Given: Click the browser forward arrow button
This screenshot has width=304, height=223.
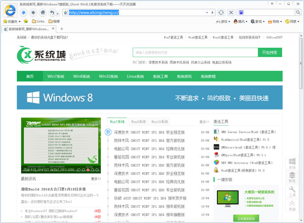Looking at the screenshot, I should [33, 13].
